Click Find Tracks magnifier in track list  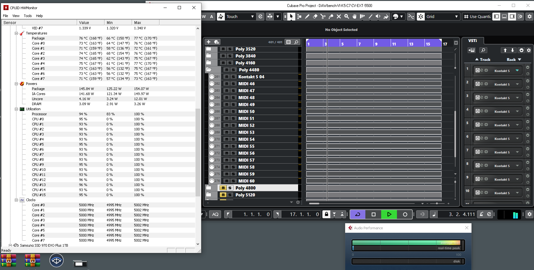point(296,42)
